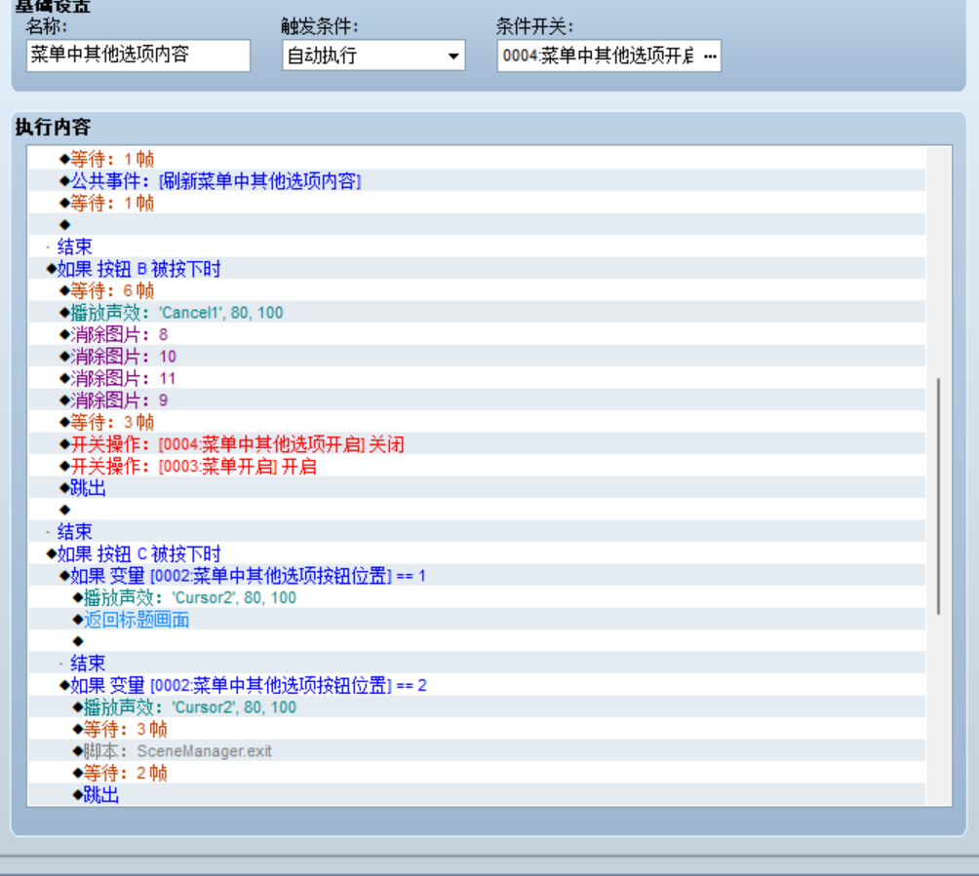Select the 开关操作 0003:菜单开启 command
The width and height of the screenshot is (979, 876).
point(477,466)
